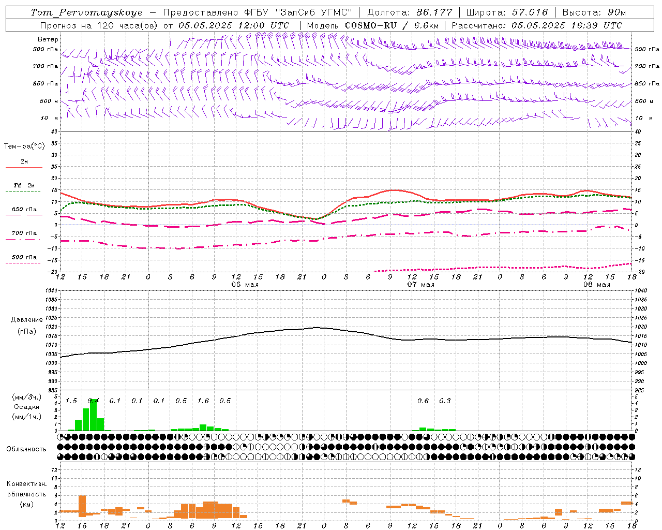Click the 1.6 three-hour precipitation value
662x530 pixels.
[x=203, y=401]
